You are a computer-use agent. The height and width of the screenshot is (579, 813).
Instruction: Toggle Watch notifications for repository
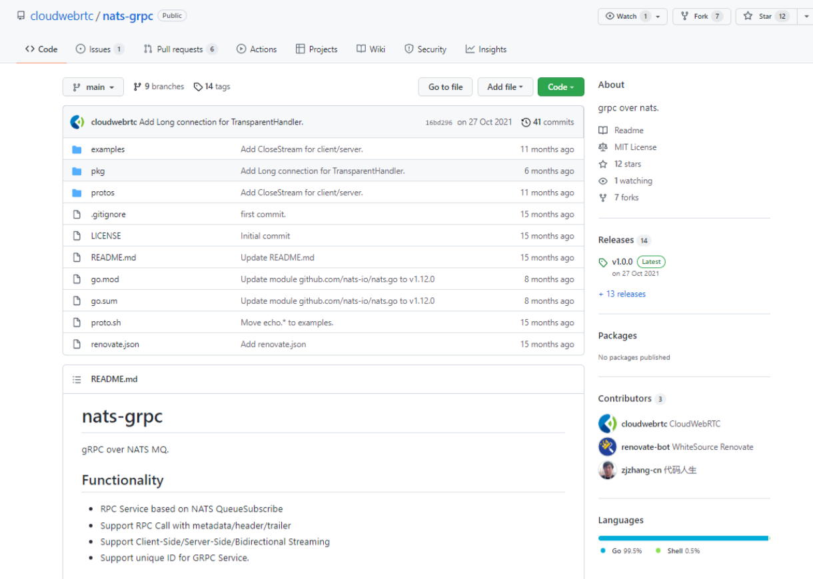[x=626, y=16]
